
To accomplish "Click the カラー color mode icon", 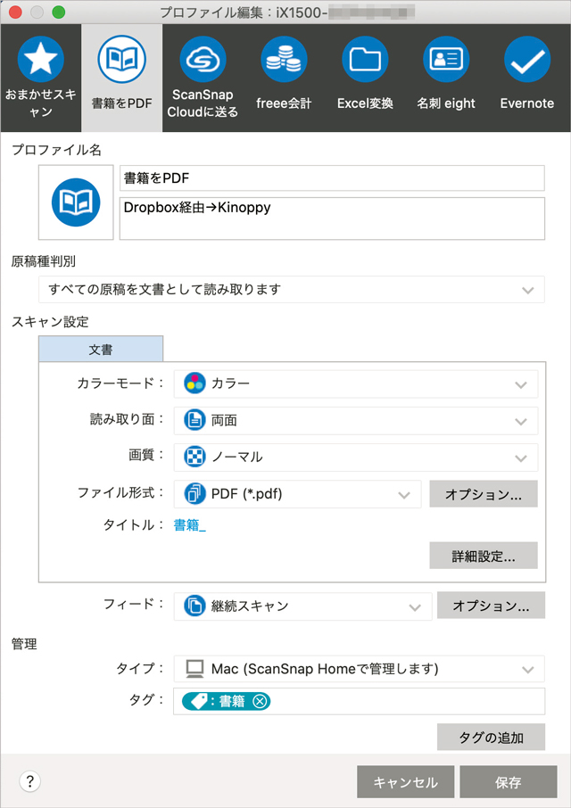I will 194,383.
